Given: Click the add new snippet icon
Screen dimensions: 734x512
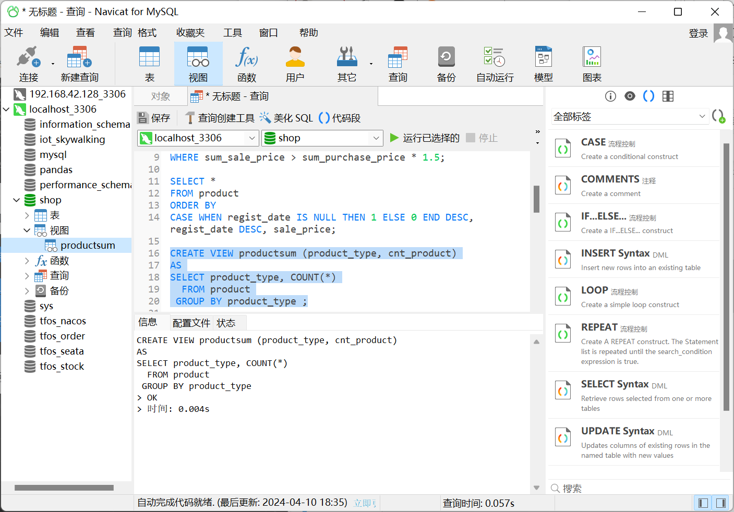Looking at the screenshot, I should coord(718,116).
